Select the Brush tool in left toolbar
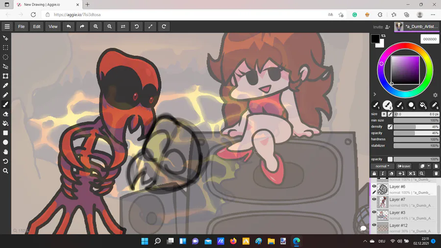Screen dimensions: 441x248 coord(5,104)
